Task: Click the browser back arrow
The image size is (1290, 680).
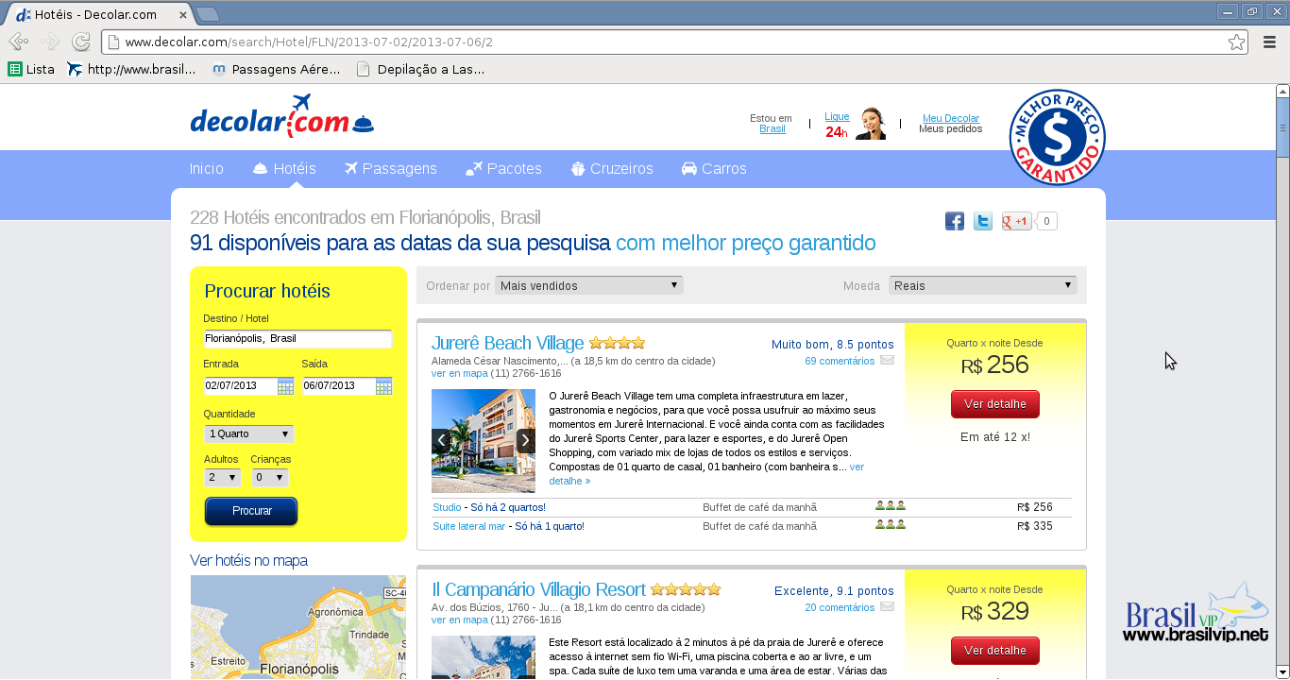Action: (x=18, y=42)
